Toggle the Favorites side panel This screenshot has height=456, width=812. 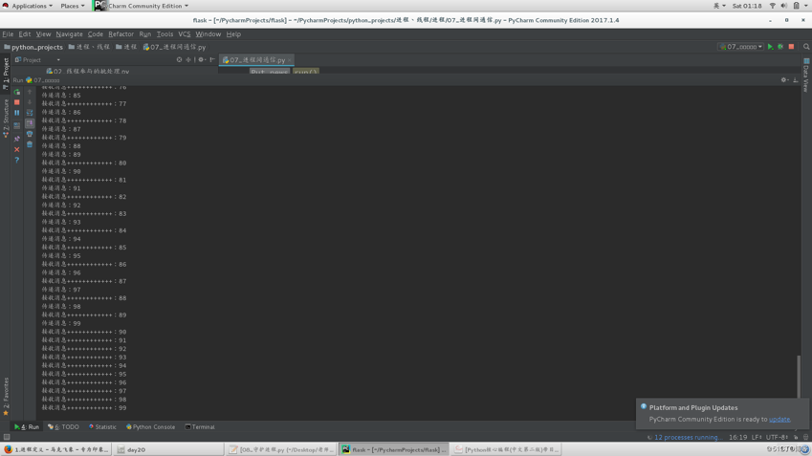point(6,395)
